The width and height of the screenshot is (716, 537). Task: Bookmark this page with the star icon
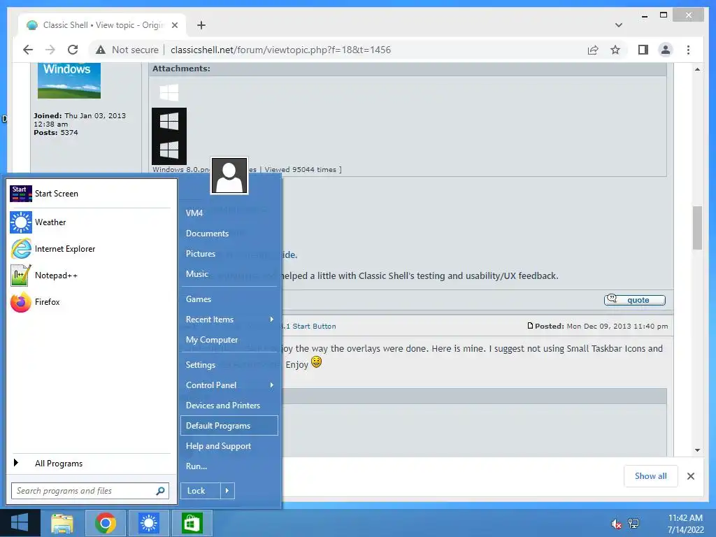pos(615,50)
